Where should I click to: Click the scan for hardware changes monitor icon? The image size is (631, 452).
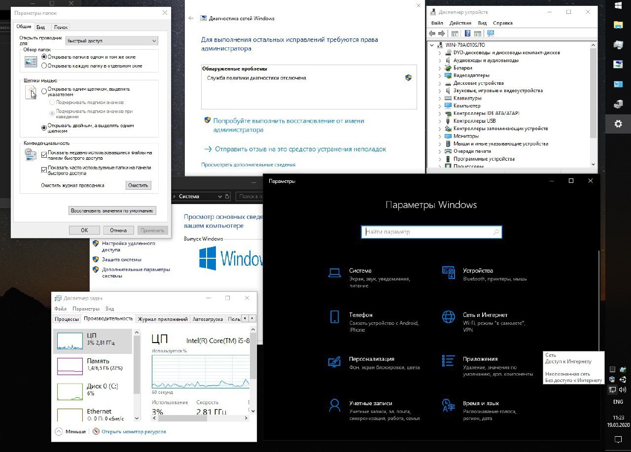pyautogui.click(x=490, y=34)
